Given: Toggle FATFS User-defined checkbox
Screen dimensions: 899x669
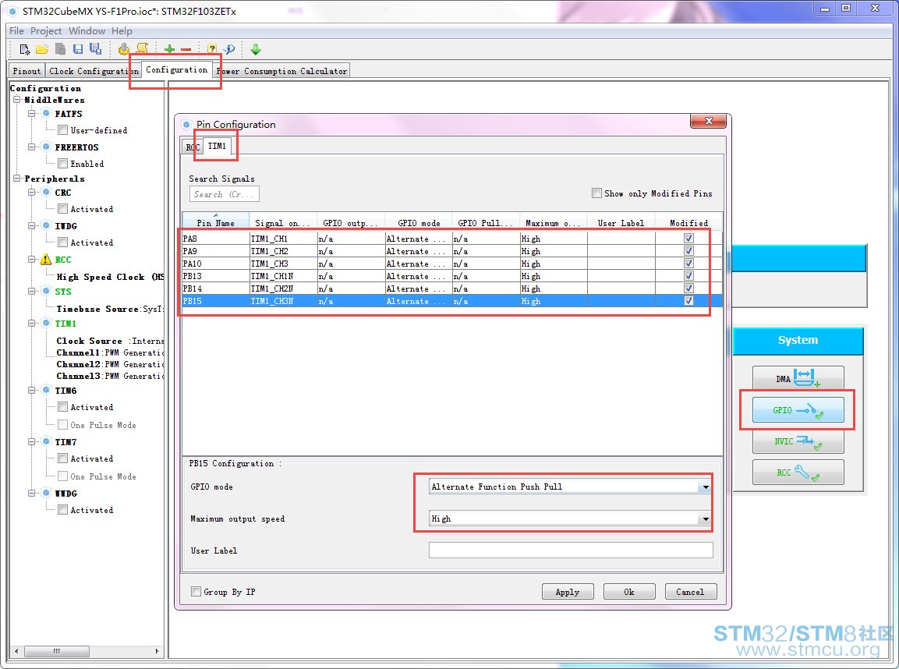Looking at the screenshot, I should point(63,130).
